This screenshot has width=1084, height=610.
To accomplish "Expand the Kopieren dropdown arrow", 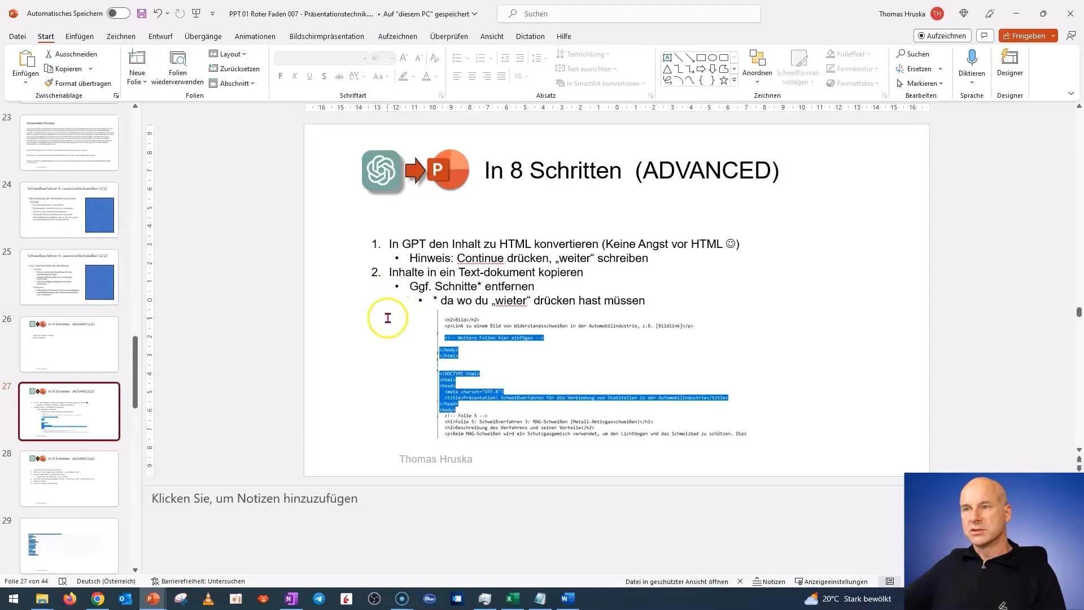I will pos(90,69).
